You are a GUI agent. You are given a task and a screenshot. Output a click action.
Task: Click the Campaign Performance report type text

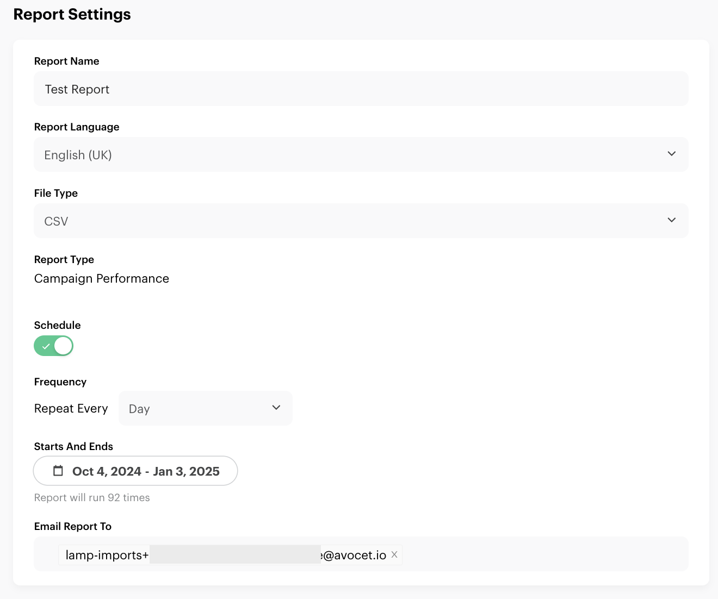coord(102,279)
